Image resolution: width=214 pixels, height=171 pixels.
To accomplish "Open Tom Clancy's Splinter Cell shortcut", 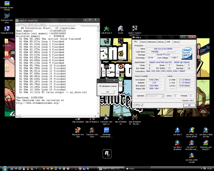I will (106, 44).
